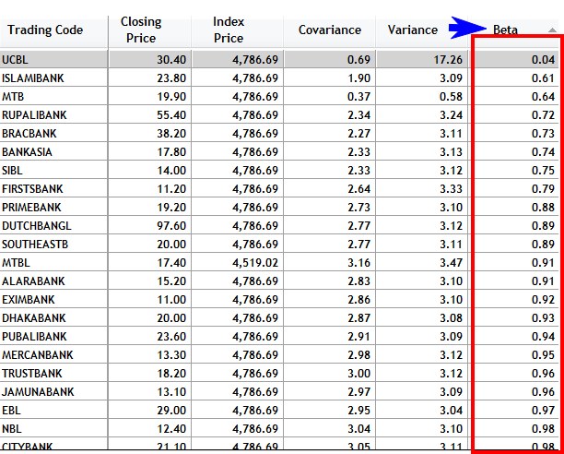Select the DHAKABANK trading code

[34, 318]
